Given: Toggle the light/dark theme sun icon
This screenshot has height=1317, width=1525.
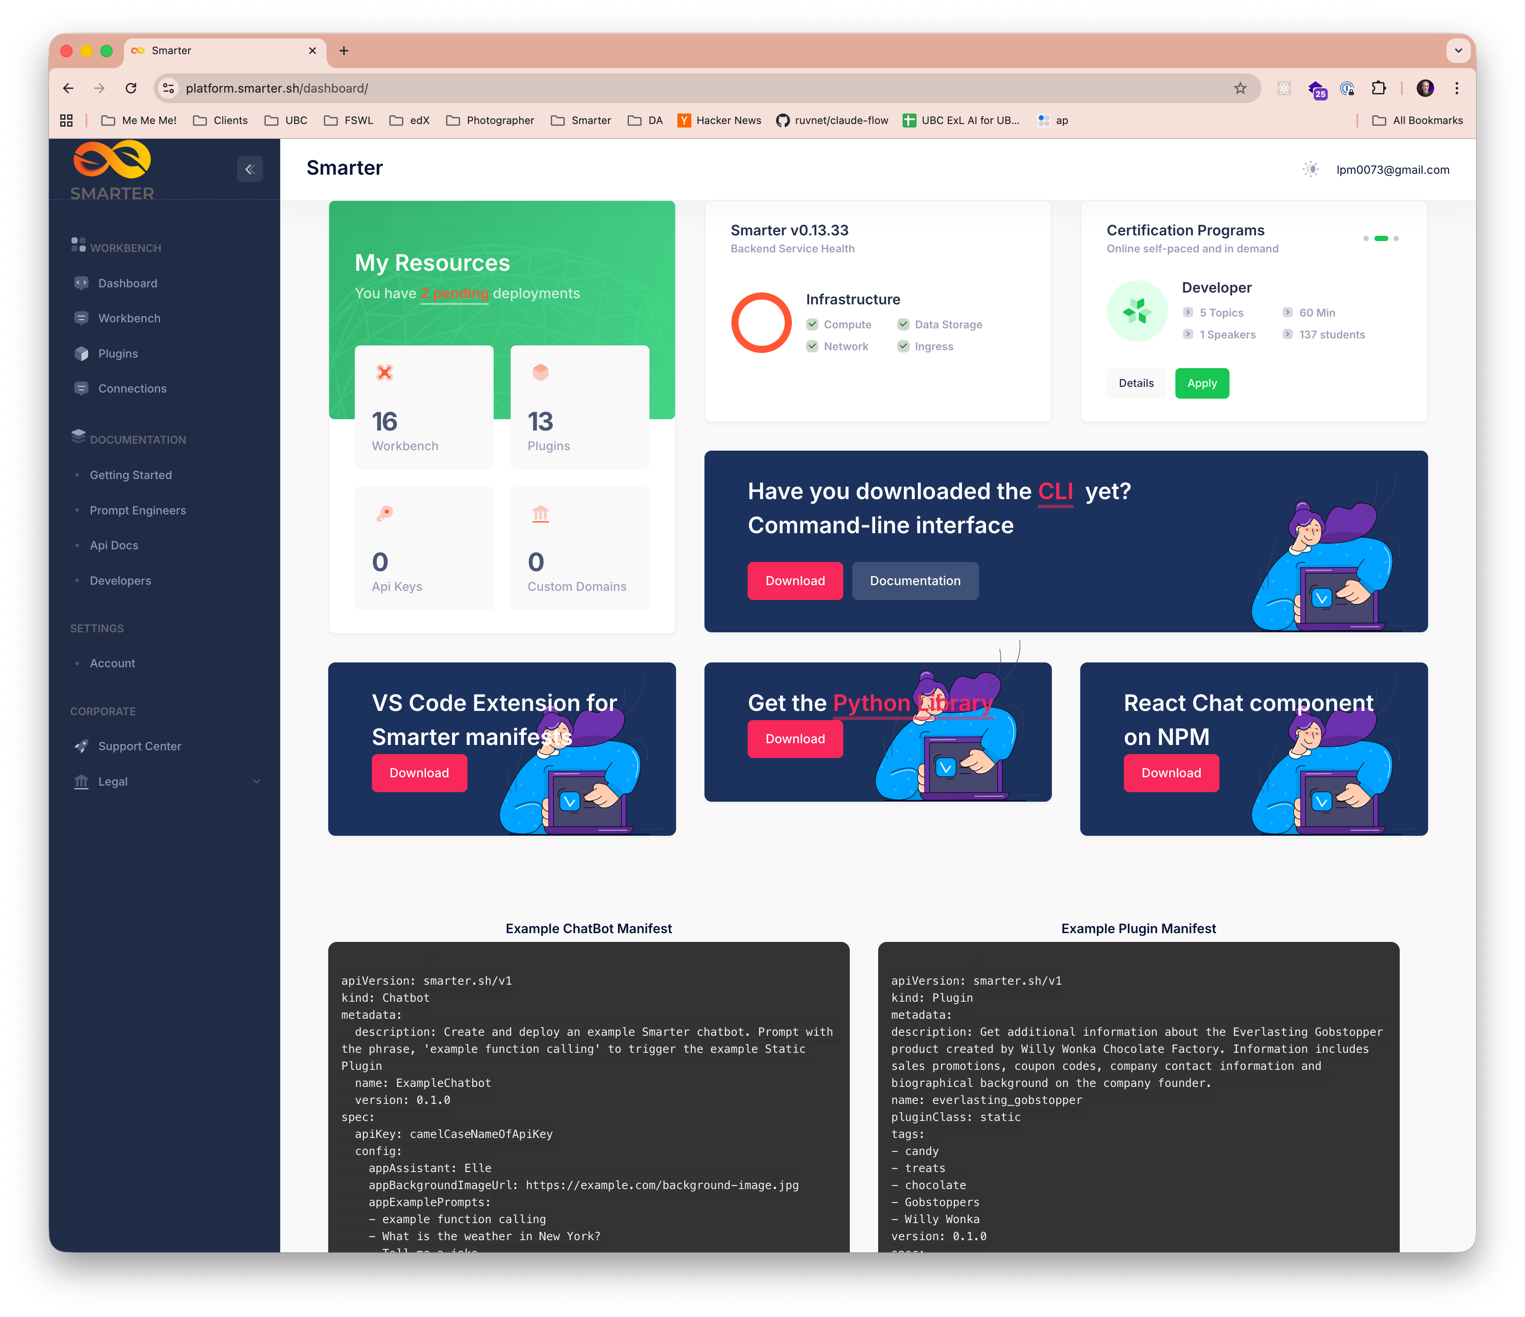Looking at the screenshot, I should (1311, 169).
